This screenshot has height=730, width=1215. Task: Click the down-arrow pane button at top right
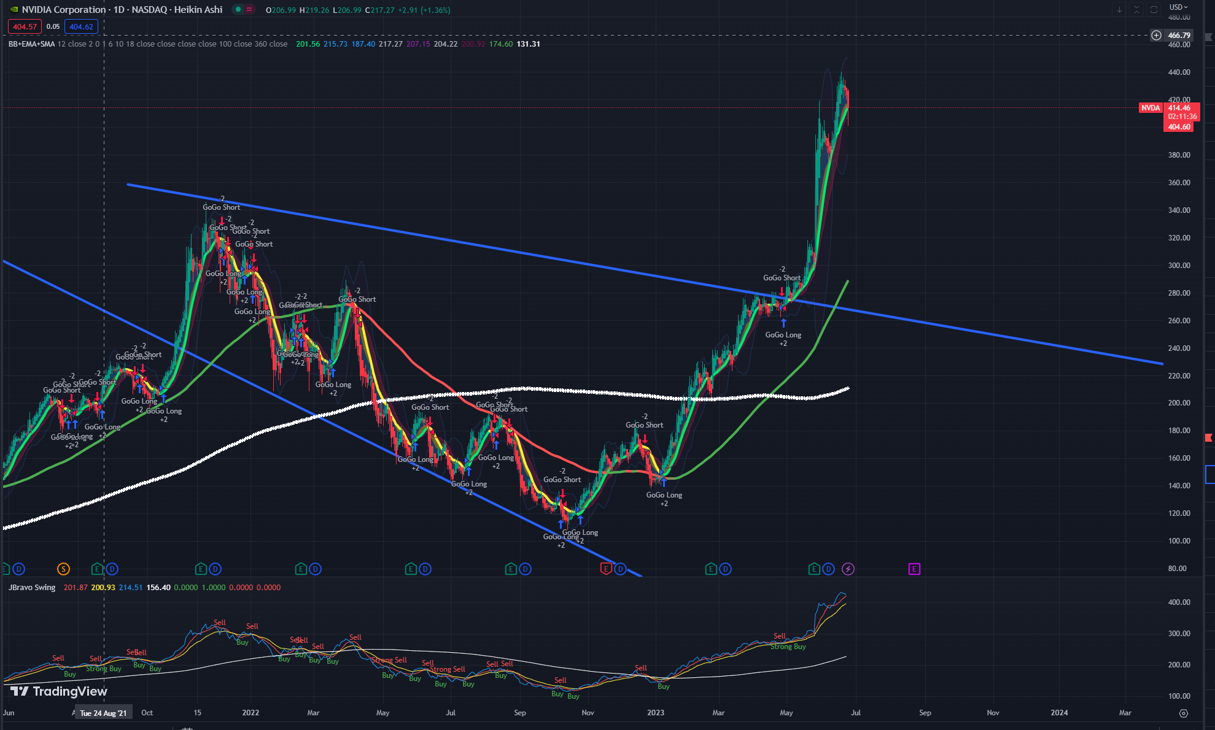(x=1119, y=9)
